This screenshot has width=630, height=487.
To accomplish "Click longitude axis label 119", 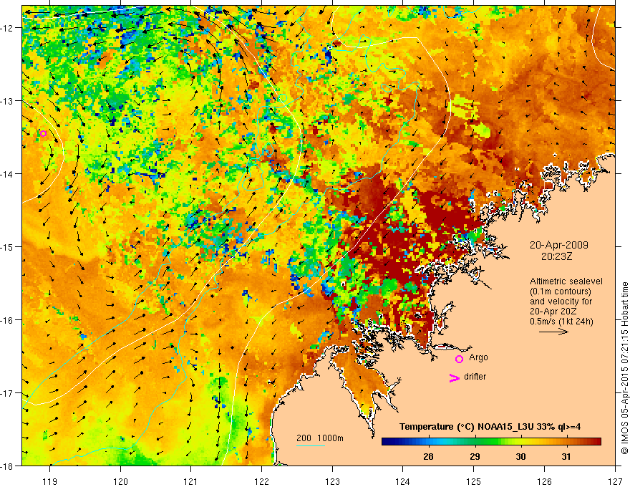I will [50, 481].
